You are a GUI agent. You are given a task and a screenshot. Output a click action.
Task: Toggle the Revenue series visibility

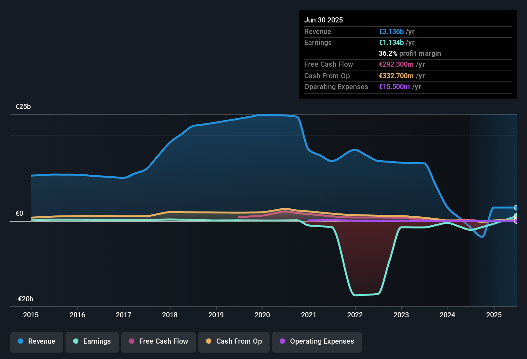point(36,341)
